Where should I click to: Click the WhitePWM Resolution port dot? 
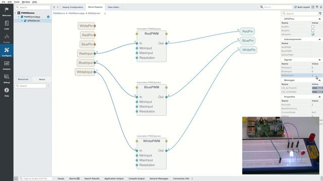[x=137, y=165]
